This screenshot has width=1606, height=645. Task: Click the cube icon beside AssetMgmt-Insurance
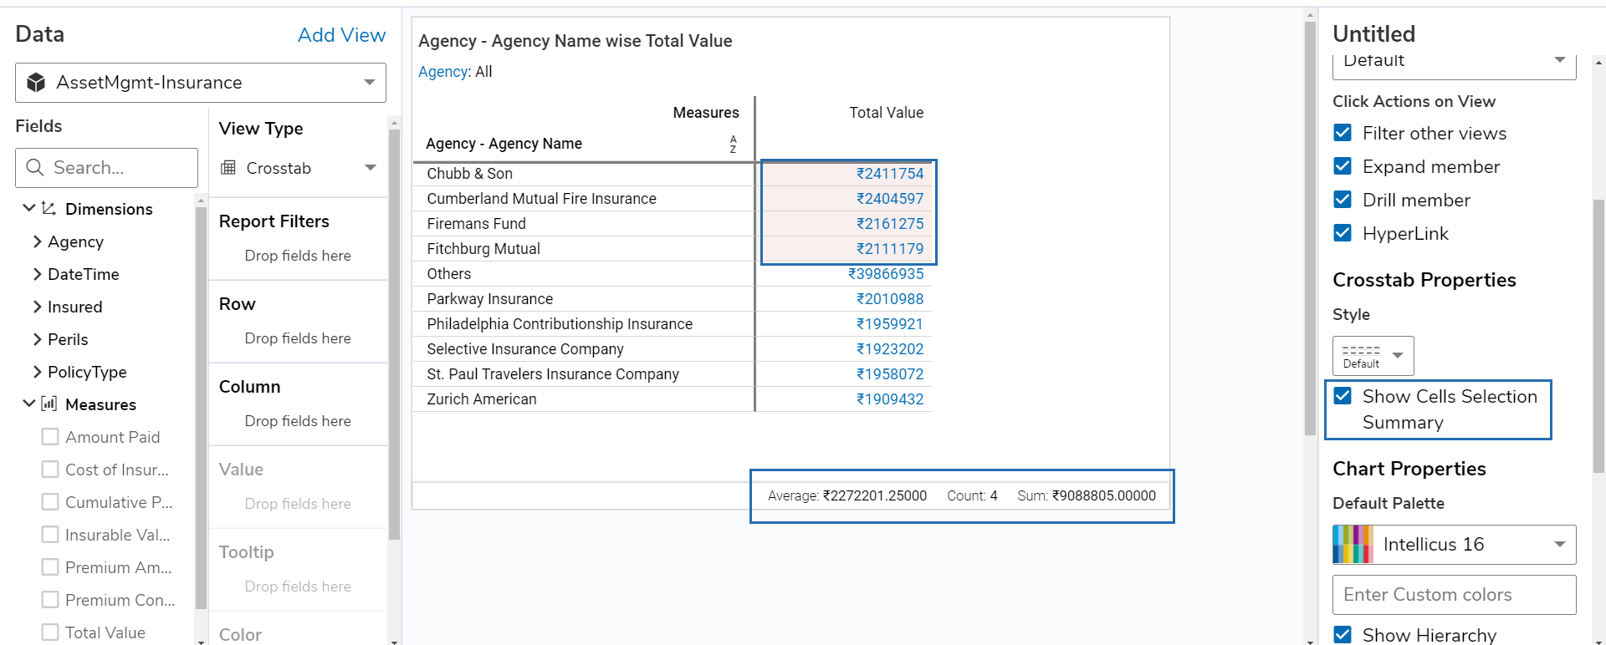[x=36, y=83]
